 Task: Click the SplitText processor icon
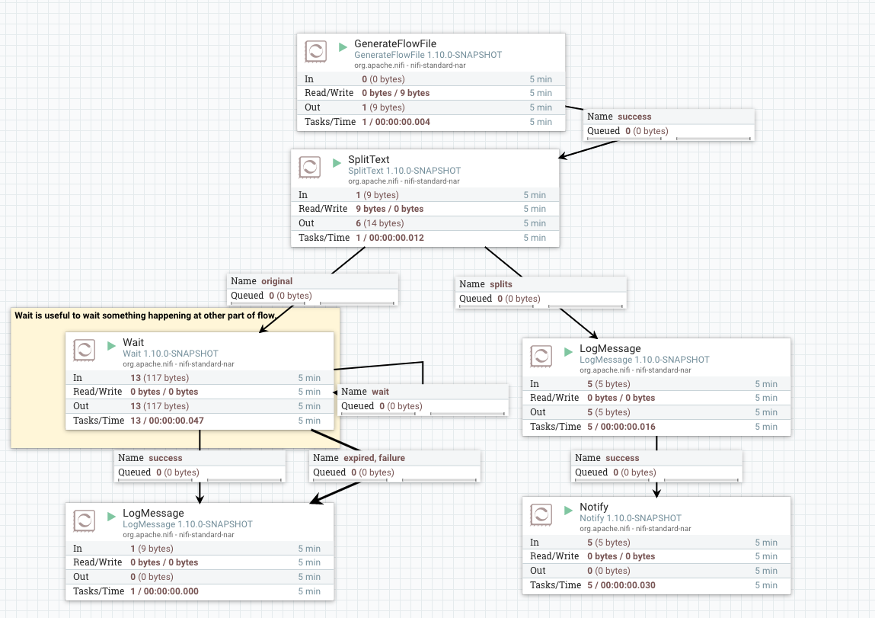[x=309, y=167]
